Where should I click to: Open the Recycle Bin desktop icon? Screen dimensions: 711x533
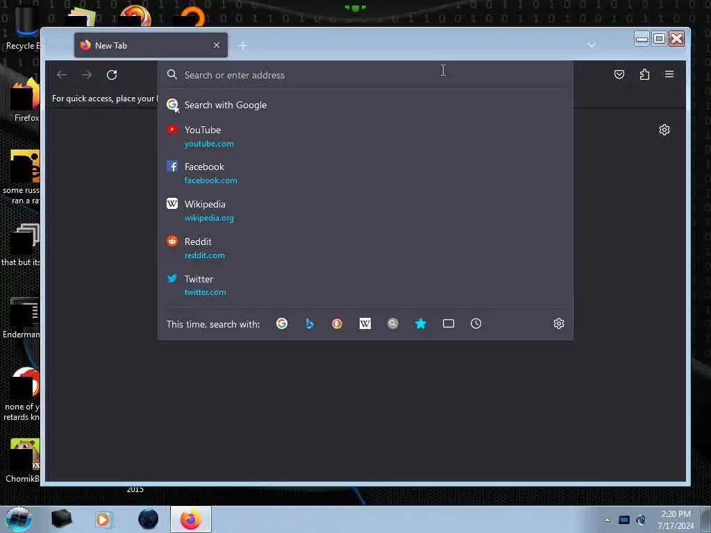pos(24,29)
